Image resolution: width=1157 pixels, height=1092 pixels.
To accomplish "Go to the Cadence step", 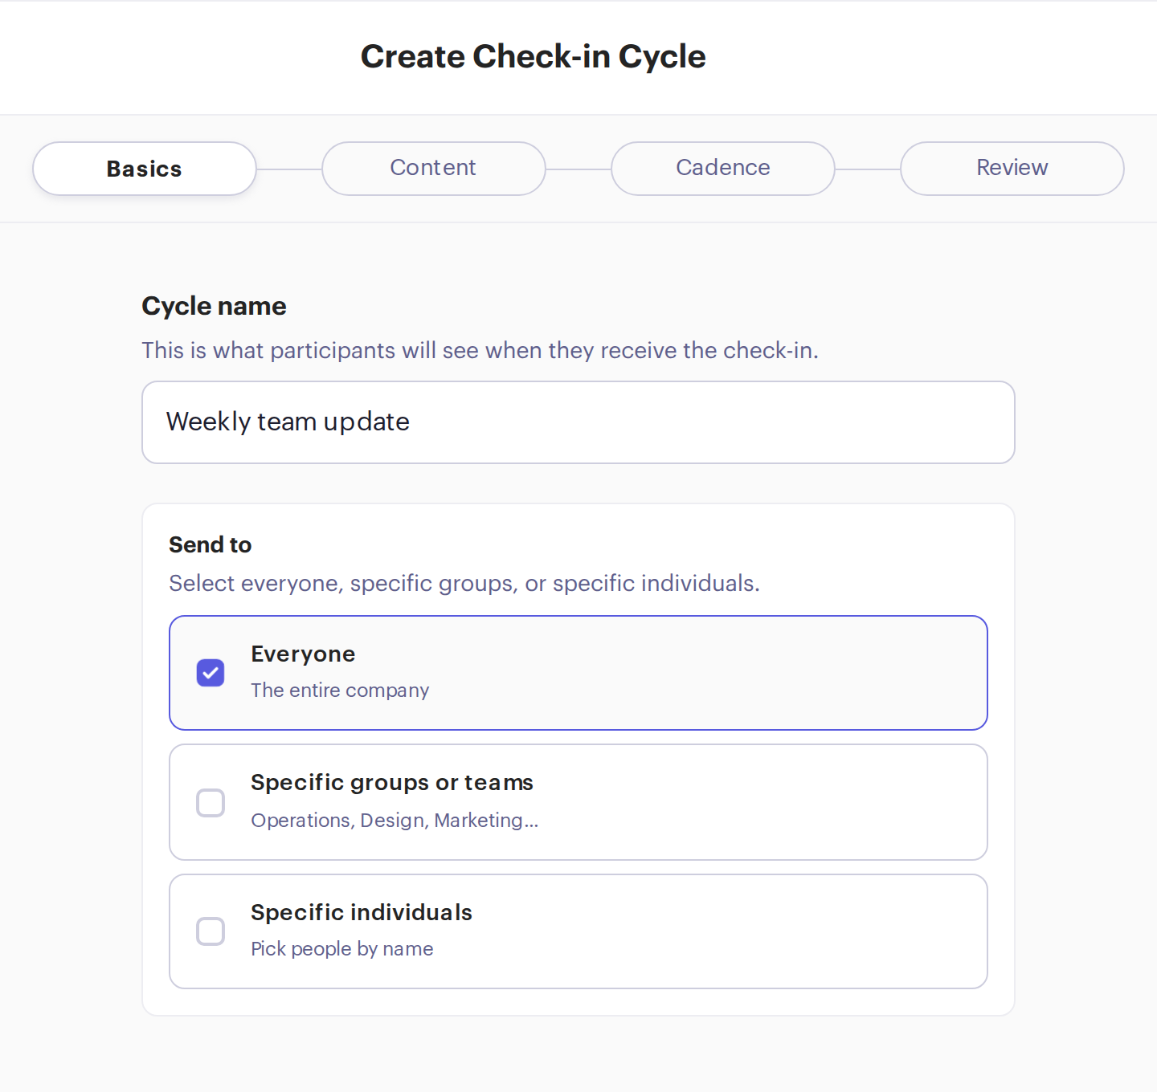I will [x=723, y=169].
